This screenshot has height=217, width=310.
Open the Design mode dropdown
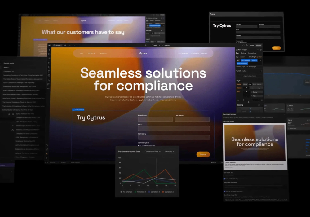pos(57,45)
